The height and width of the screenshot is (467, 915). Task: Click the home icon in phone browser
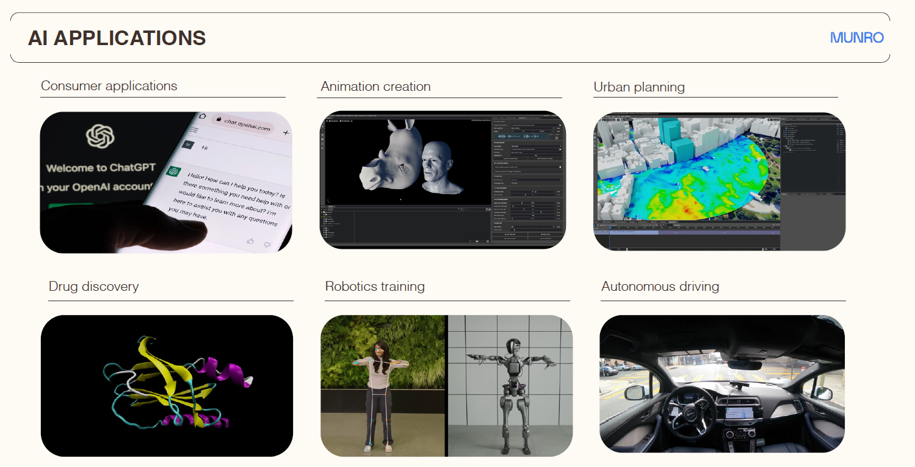tap(203, 116)
